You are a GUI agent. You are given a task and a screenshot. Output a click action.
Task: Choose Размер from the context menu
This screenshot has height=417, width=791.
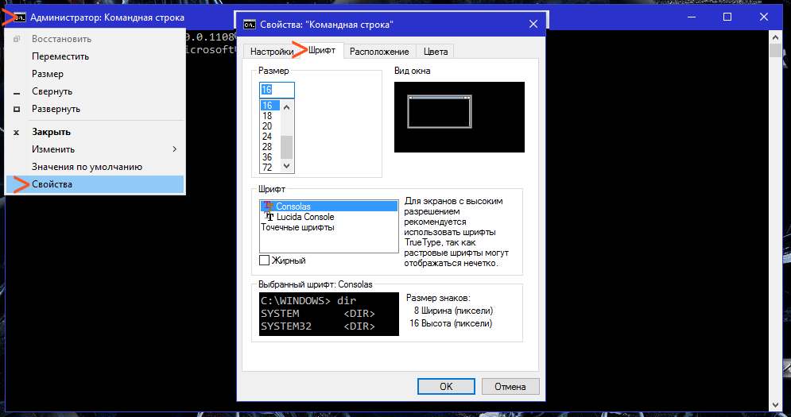click(95, 74)
